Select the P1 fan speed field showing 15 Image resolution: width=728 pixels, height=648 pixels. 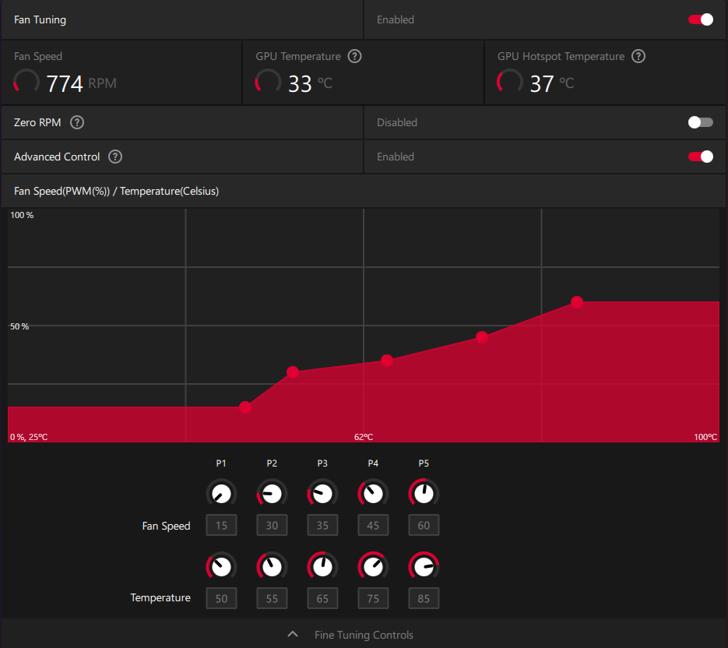[x=221, y=526]
